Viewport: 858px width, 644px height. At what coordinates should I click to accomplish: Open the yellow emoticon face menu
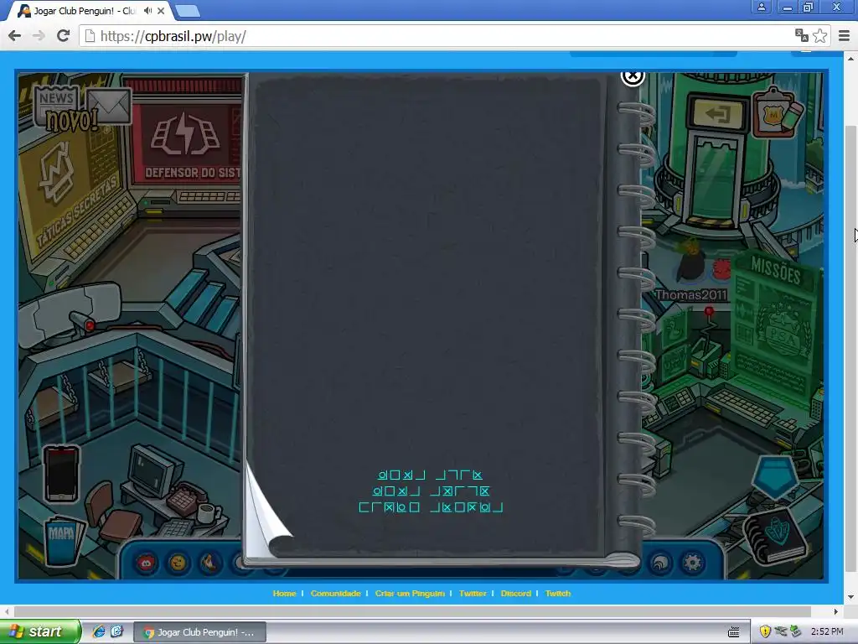(x=178, y=563)
